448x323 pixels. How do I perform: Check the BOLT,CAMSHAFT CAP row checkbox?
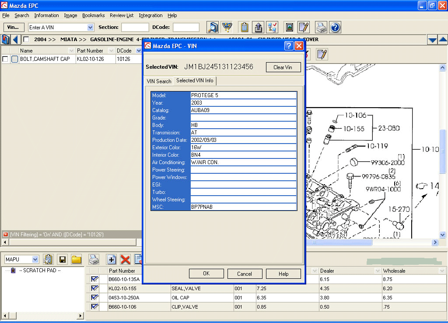(5, 59)
